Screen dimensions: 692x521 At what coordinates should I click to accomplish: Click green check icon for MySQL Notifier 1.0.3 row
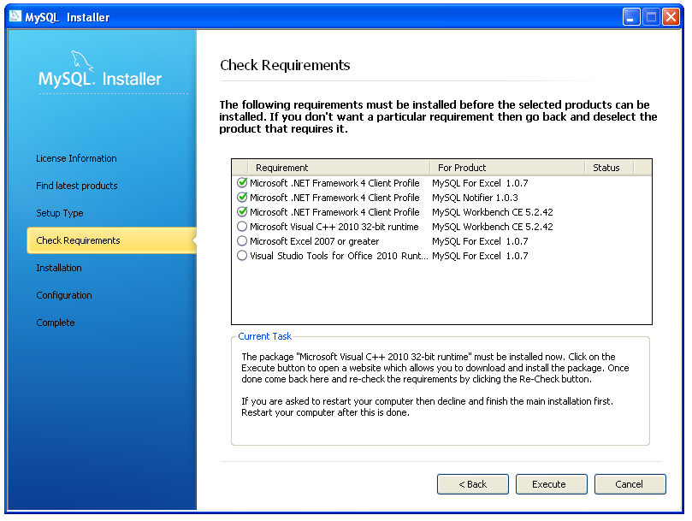(x=242, y=197)
